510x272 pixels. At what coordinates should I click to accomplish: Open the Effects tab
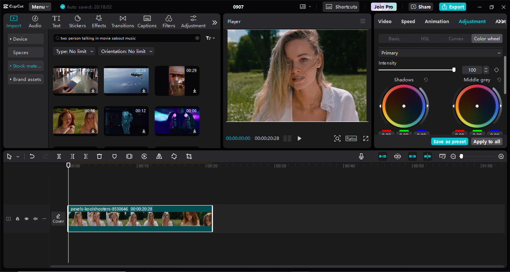coord(99,22)
